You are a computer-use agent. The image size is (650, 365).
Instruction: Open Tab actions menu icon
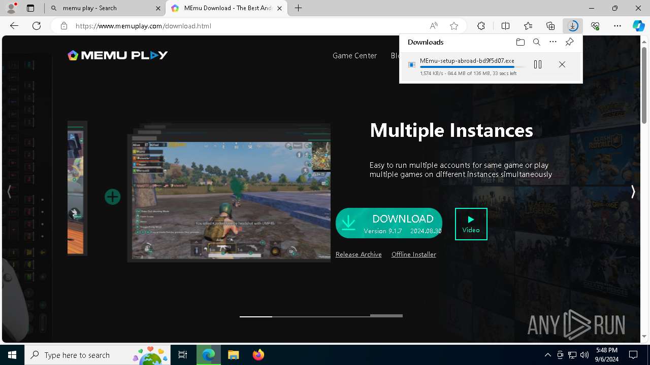(x=30, y=8)
